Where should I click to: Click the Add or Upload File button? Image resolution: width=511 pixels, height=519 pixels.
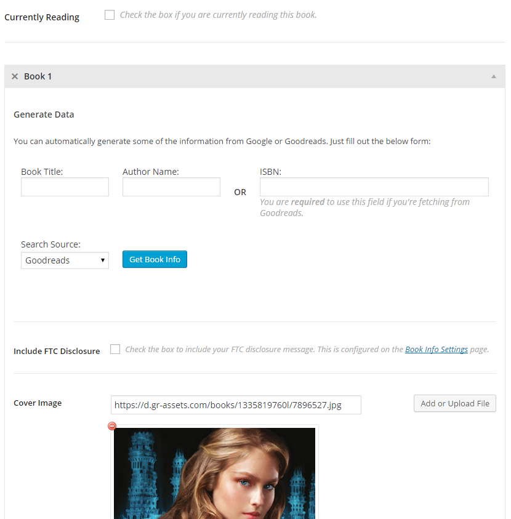pos(455,403)
